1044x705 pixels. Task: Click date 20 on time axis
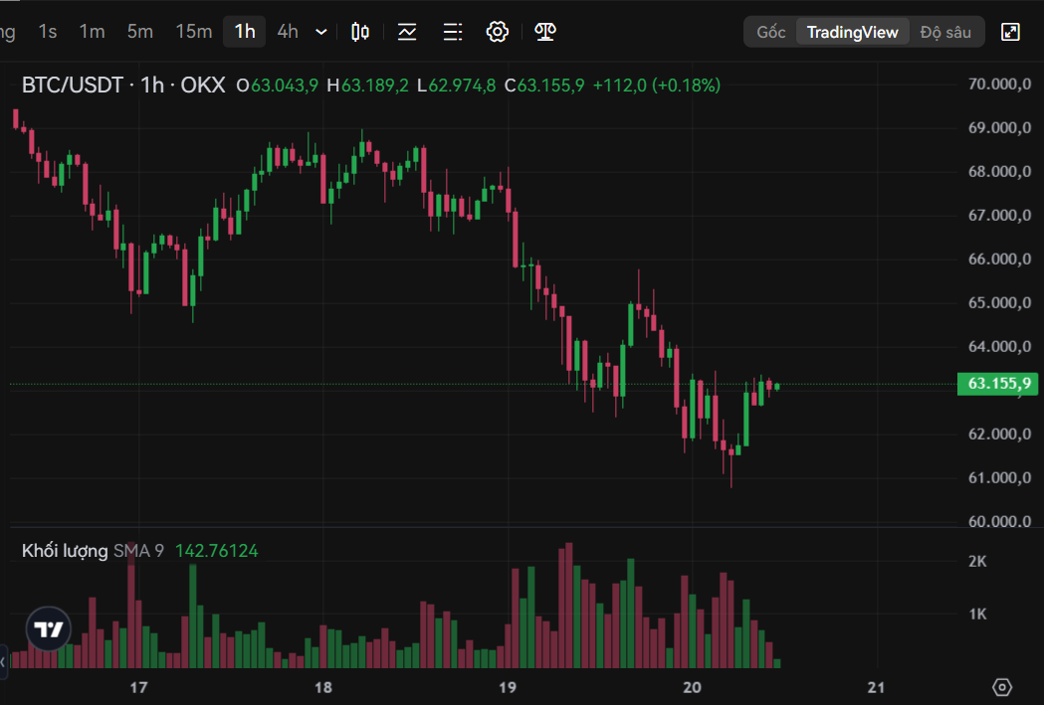(x=692, y=687)
